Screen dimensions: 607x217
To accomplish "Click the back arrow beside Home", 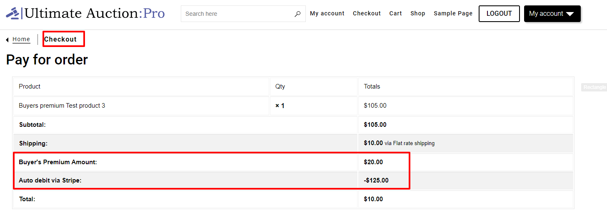I will tap(7, 40).
